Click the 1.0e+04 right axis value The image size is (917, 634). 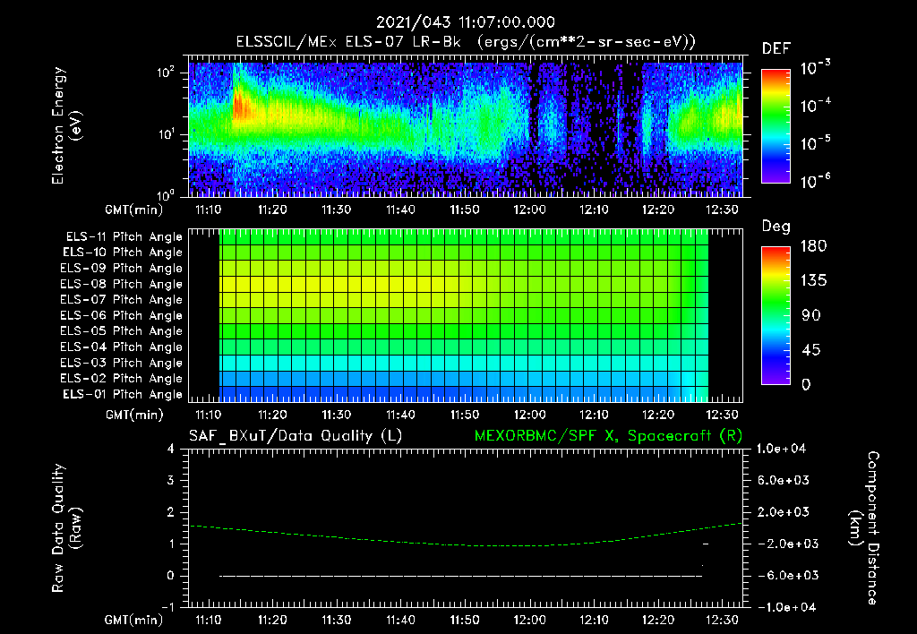coord(781,450)
